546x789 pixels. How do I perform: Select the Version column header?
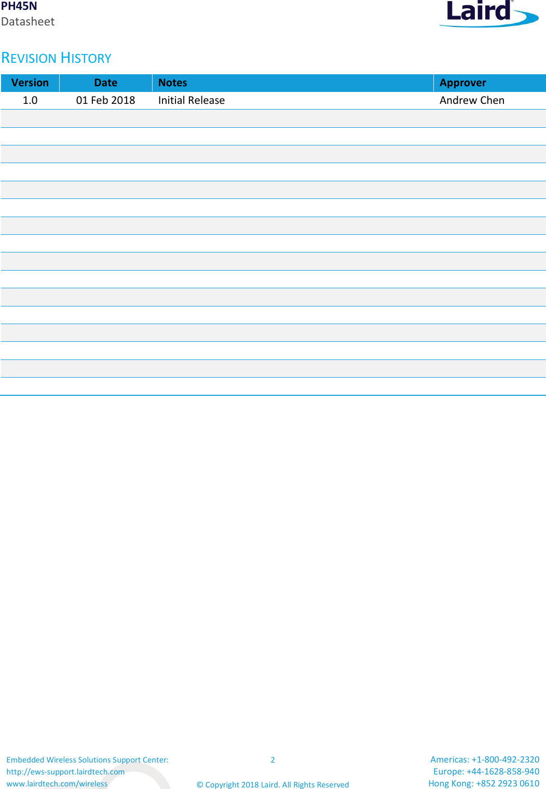(30, 83)
